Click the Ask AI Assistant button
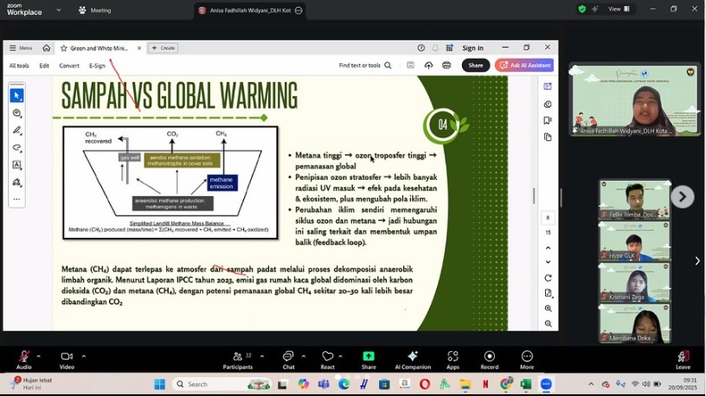This screenshot has height=396, width=706. tap(524, 65)
